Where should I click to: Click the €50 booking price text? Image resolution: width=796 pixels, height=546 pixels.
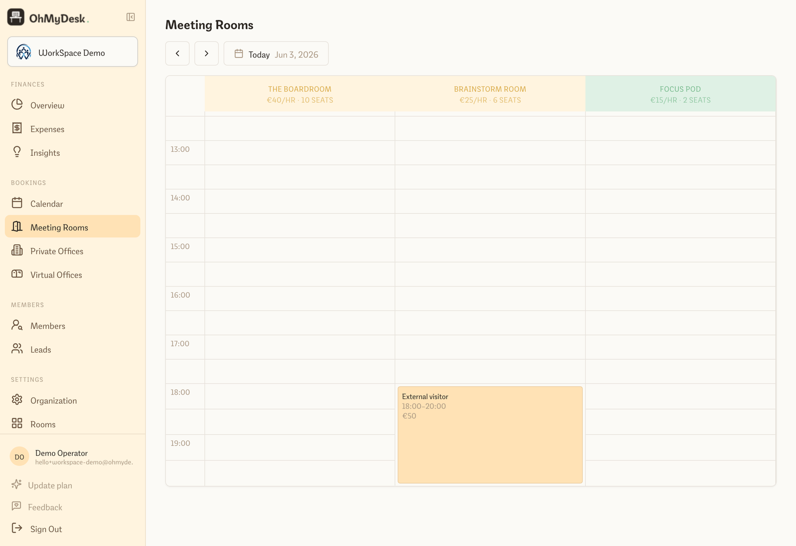[409, 416]
